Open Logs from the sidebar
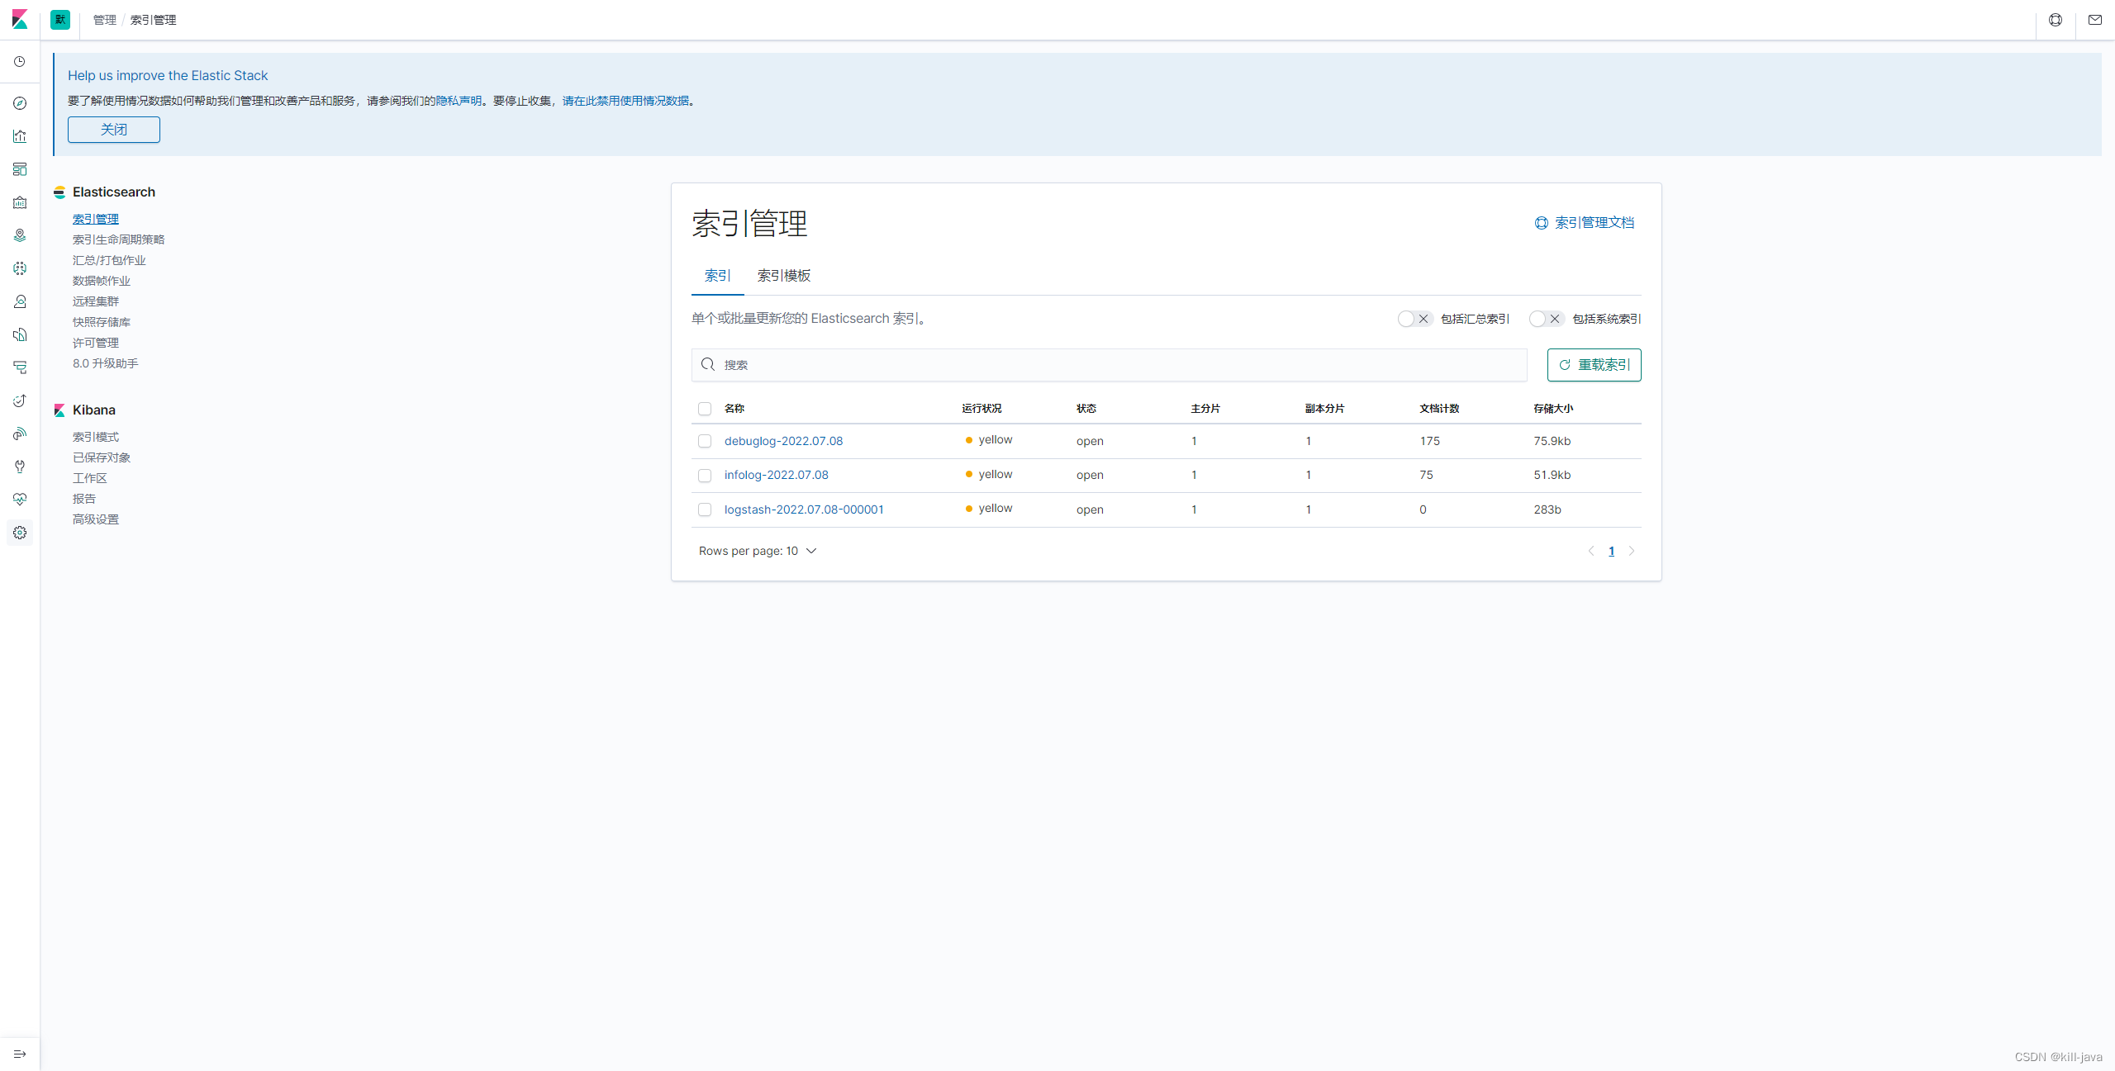The image size is (2115, 1071). 20,334
